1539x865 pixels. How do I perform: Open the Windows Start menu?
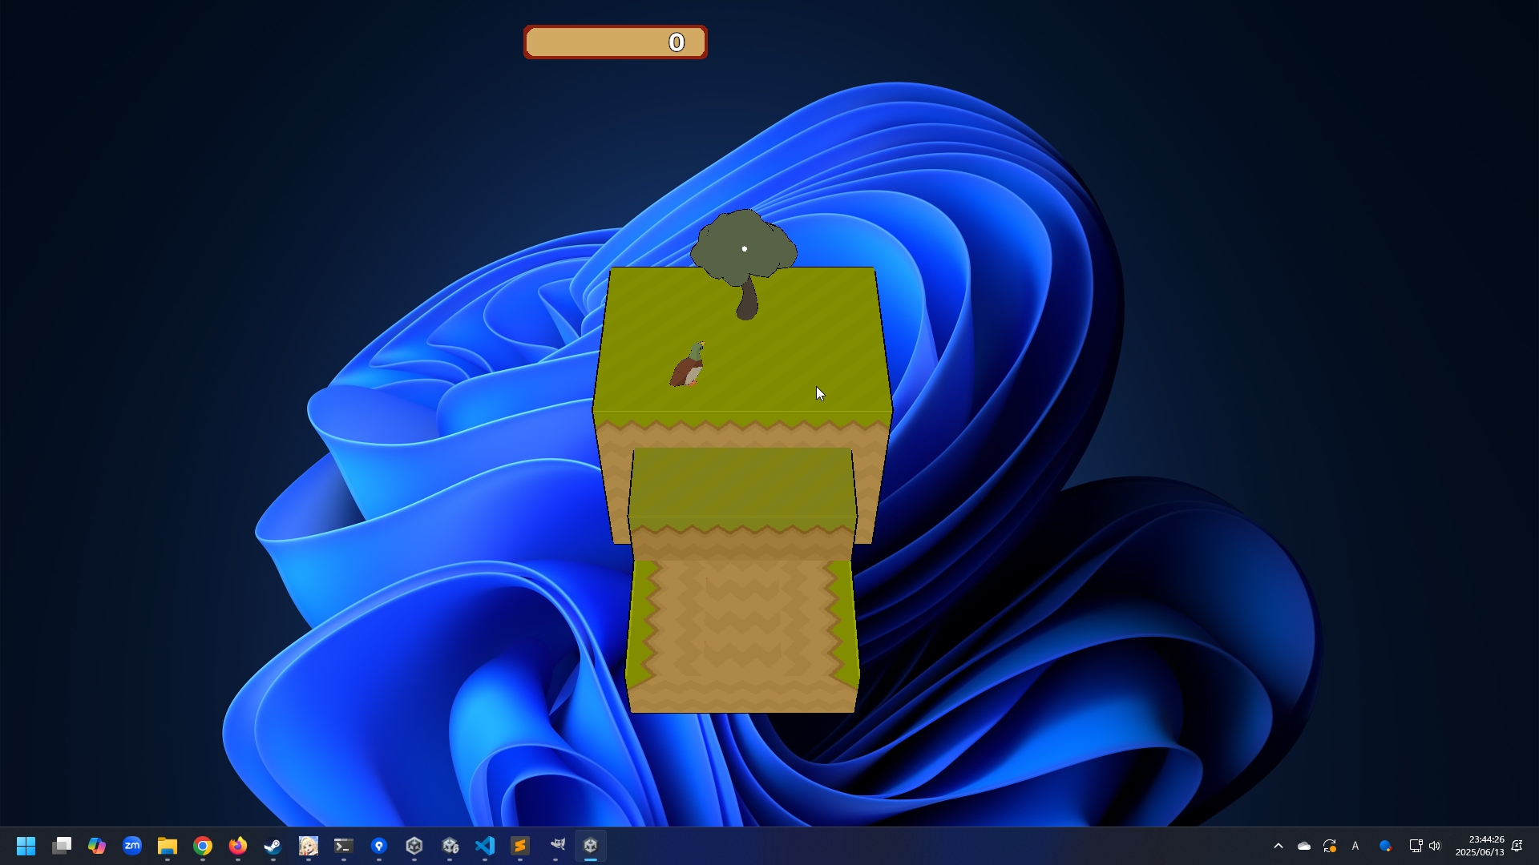26,846
